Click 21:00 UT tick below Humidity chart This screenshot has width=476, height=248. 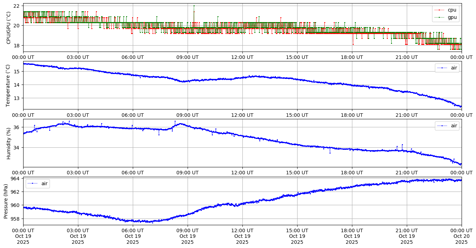point(406,173)
